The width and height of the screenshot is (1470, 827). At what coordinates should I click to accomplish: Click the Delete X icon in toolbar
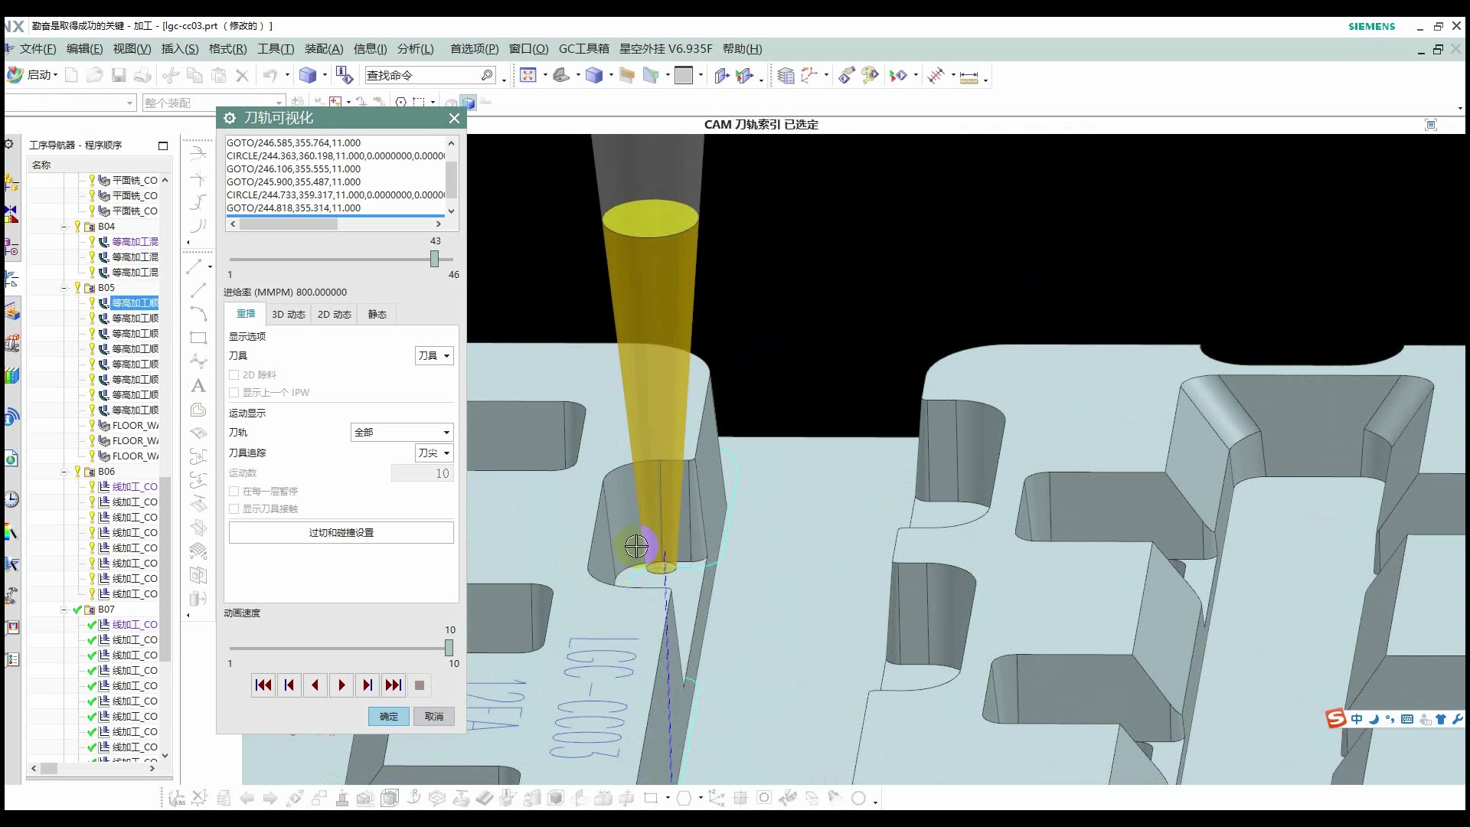[x=242, y=75]
